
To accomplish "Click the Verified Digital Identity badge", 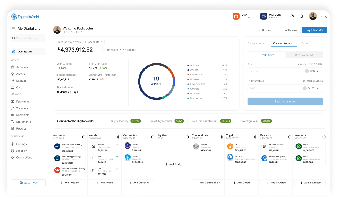I will (136, 121).
